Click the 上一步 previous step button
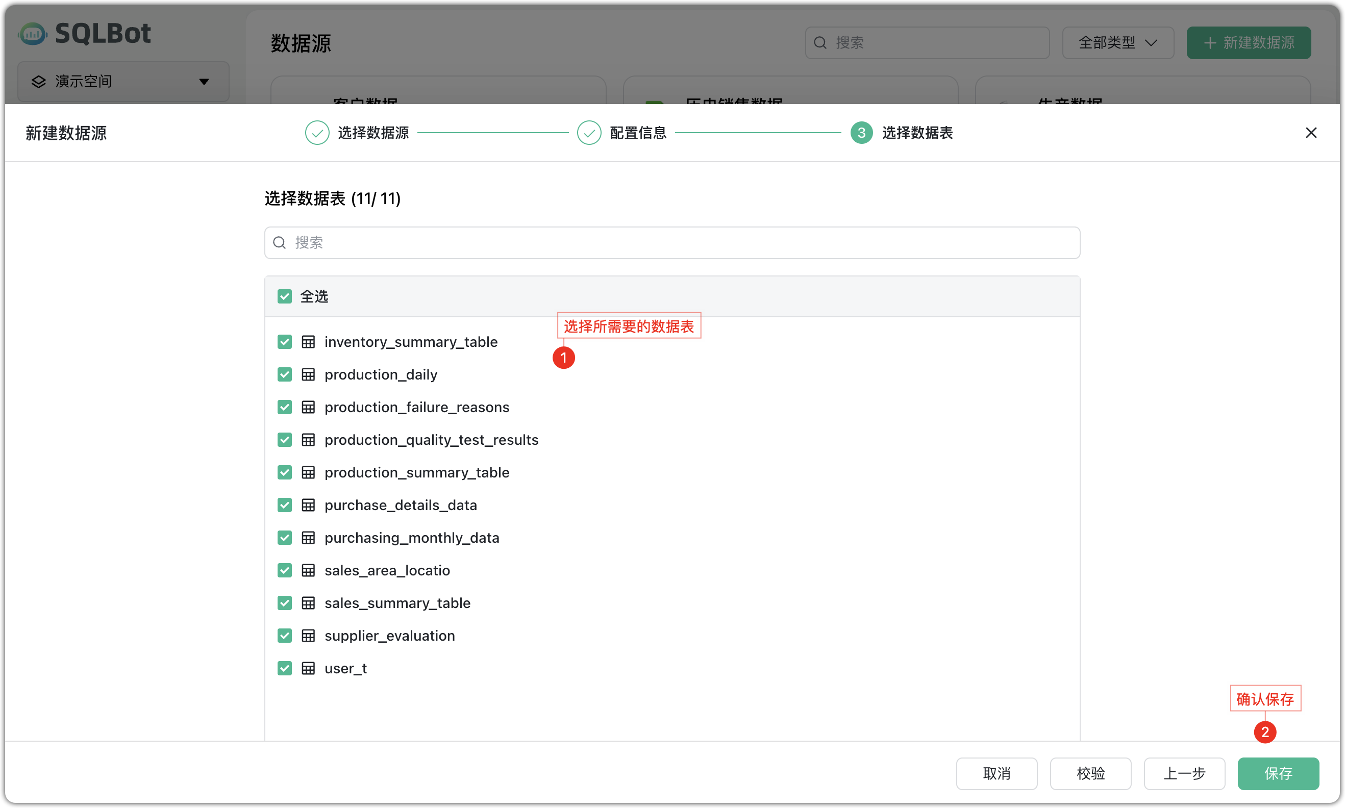 tap(1184, 774)
